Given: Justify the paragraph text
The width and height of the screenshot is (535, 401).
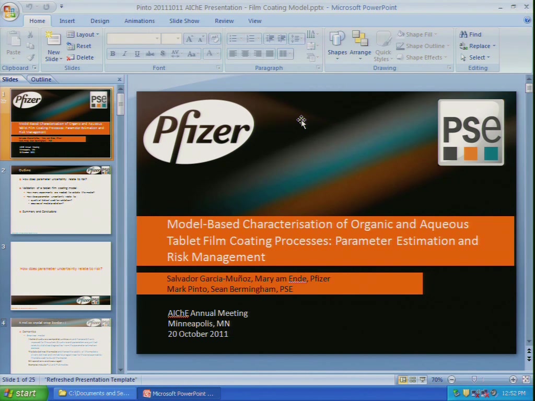Looking at the screenshot, I should pyautogui.click(x=270, y=54).
